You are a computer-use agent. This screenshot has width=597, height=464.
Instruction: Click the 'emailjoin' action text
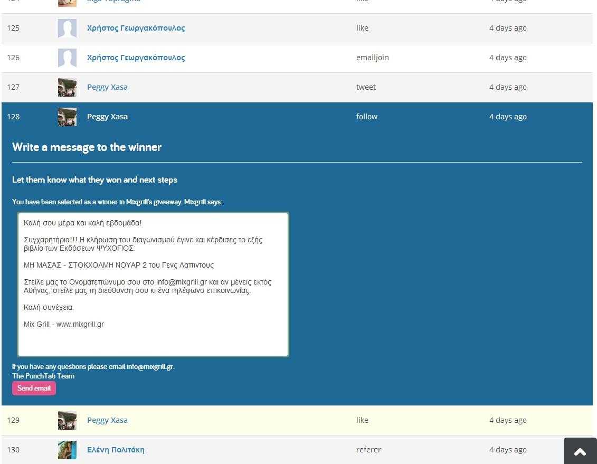click(x=372, y=58)
